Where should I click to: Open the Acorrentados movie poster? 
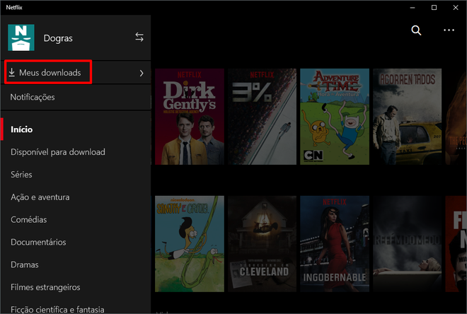tap(407, 117)
